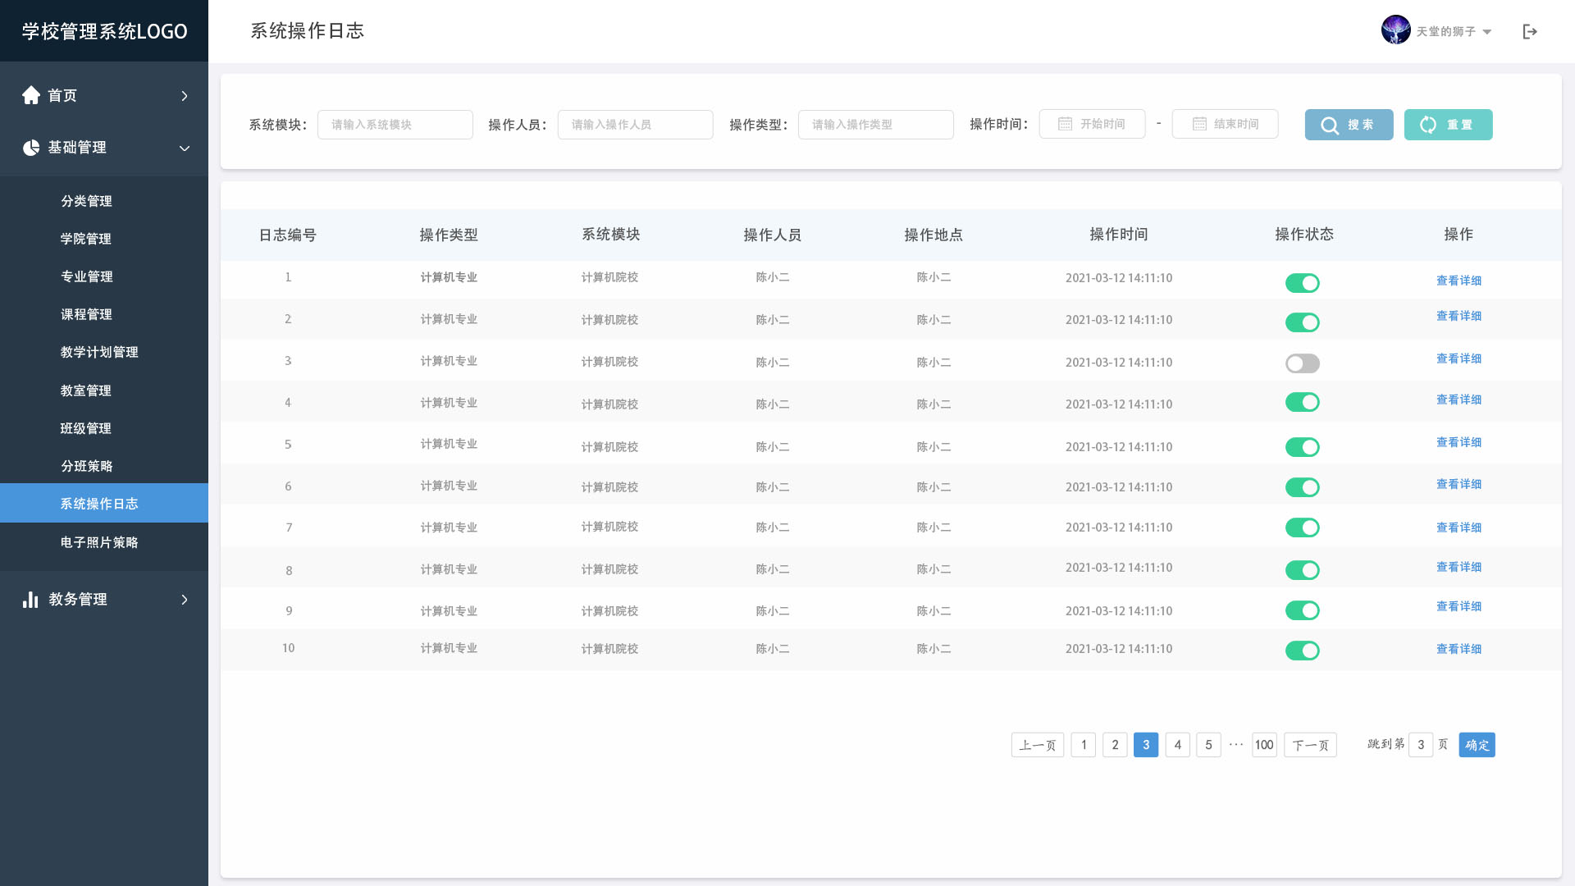Focus the 操作类型 input field
Viewport: 1575px width, 886px height.
tap(875, 125)
